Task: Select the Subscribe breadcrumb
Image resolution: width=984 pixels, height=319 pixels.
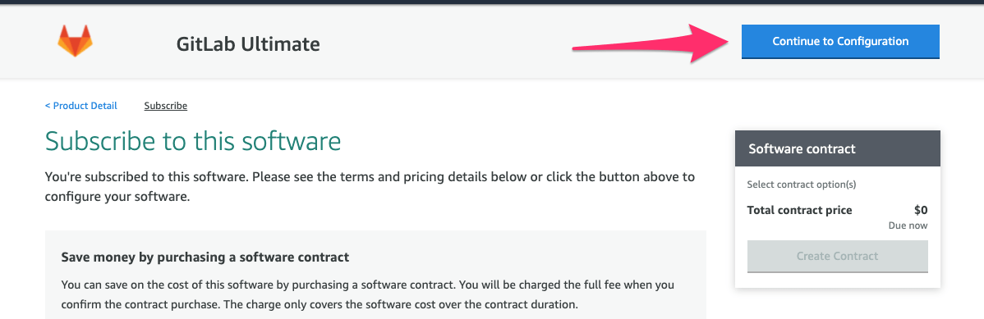Action: coord(166,105)
